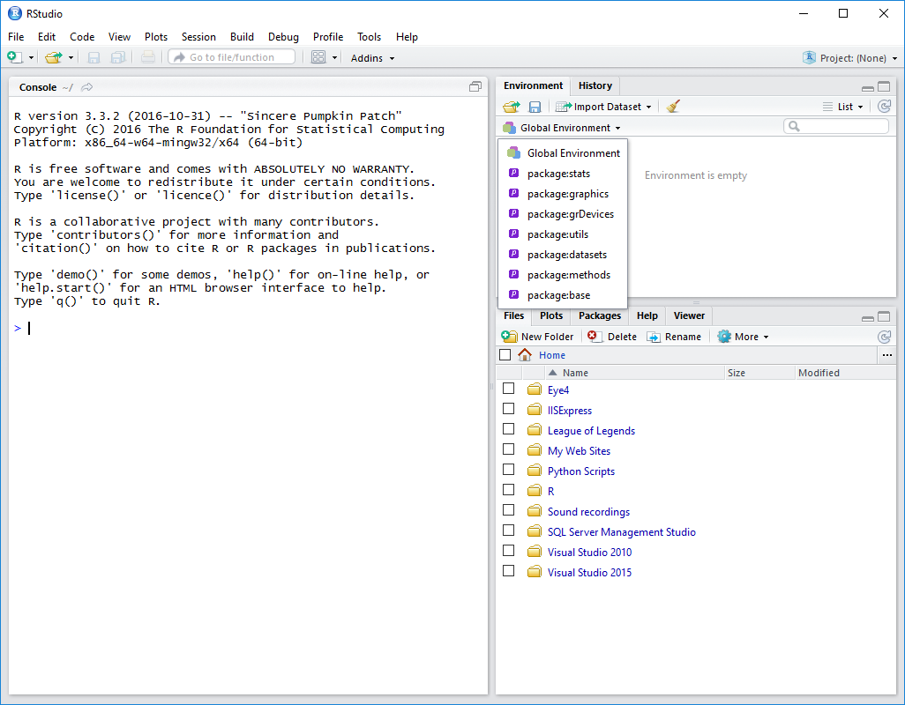Image resolution: width=905 pixels, height=705 pixels.
Task: Check the IISExpress folder checkbox
Action: click(x=508, y=409)
